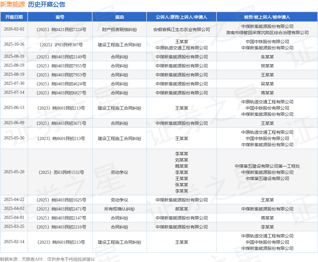318x262 pixels.
Task: Click the date 2025-05-20
Action: coord(14,172)
